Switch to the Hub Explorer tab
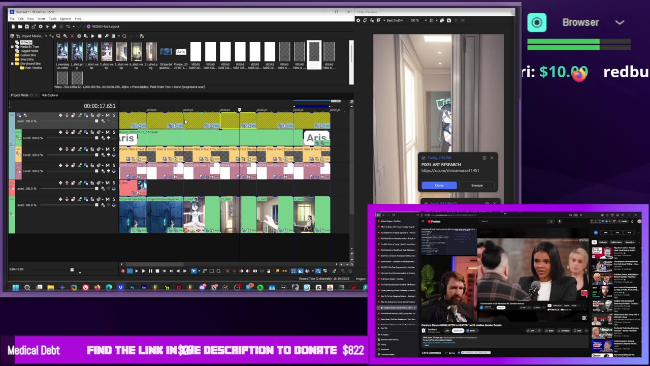This screenshot has height=366, width=650. tap(50, 95)
